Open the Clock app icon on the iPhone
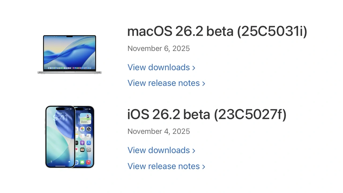 click(x=89, y=136)
